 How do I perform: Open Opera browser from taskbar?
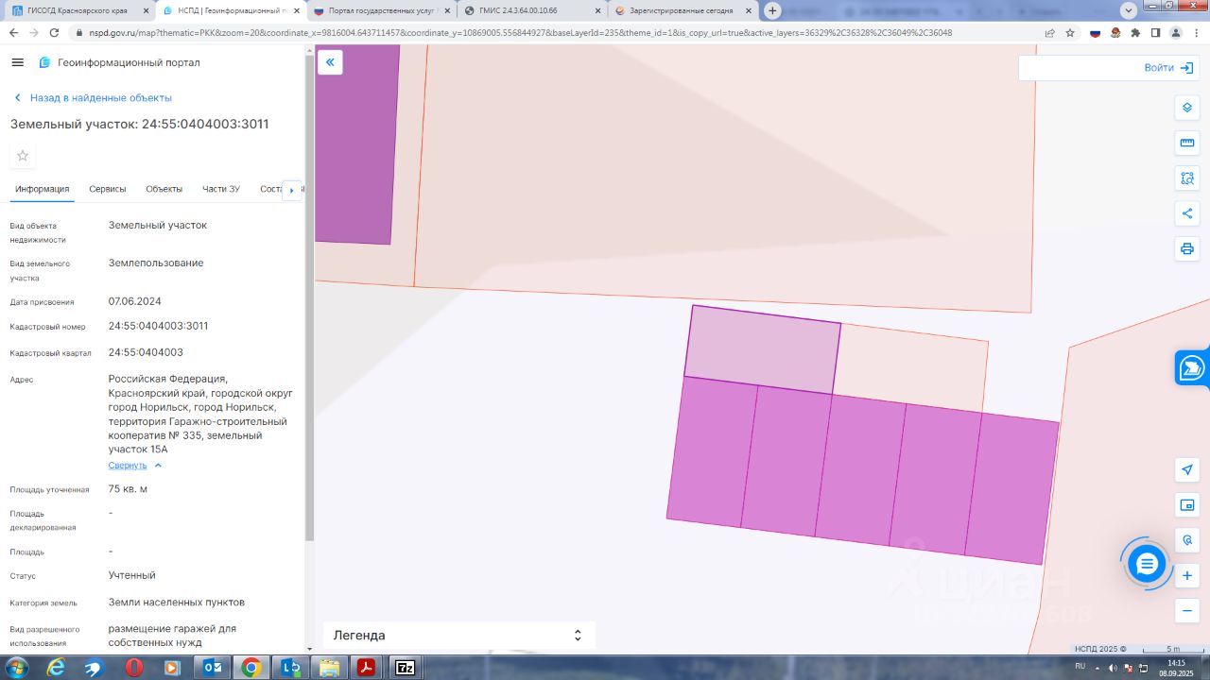click(x=134, y=668)
